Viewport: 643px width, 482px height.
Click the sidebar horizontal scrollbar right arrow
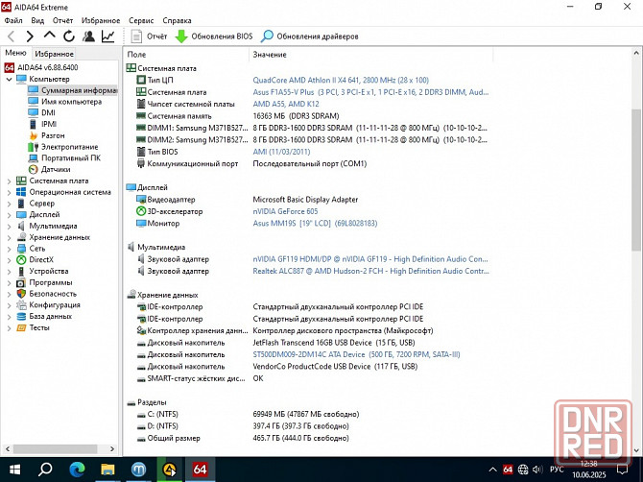[112, 448]
